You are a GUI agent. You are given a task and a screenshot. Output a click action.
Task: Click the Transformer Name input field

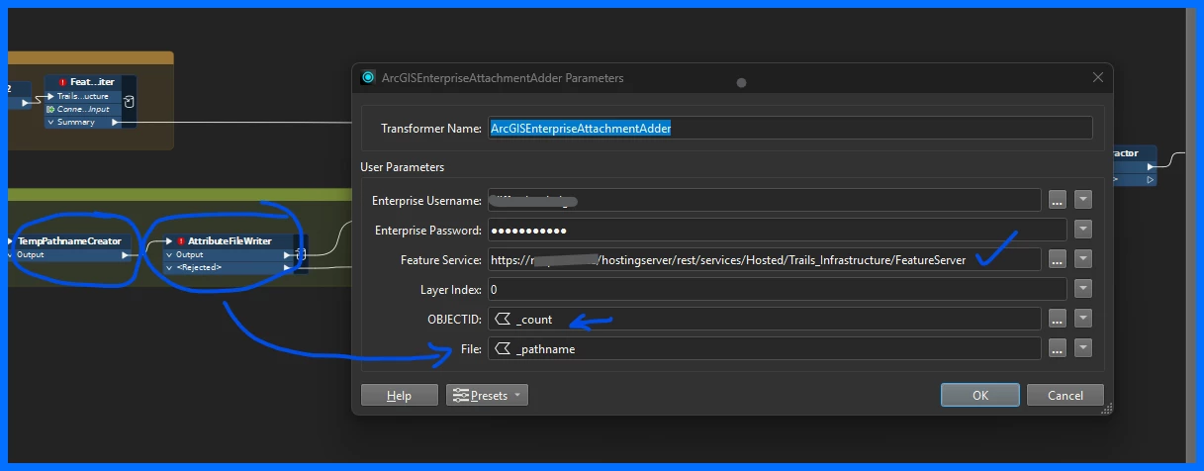tap(789, 128)
